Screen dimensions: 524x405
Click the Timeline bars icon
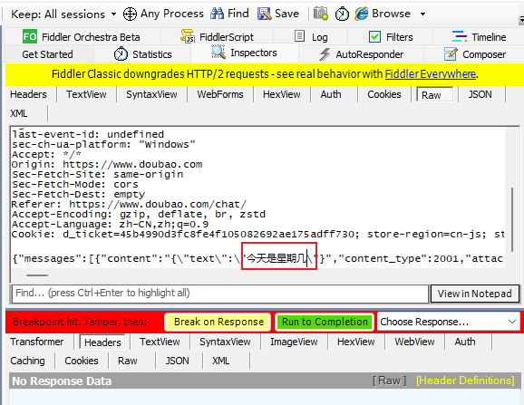coord(460,36)
